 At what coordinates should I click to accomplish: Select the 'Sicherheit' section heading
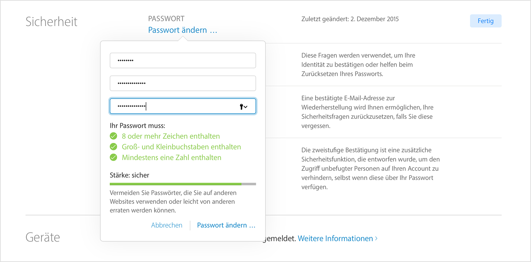(x=52, y=21)
